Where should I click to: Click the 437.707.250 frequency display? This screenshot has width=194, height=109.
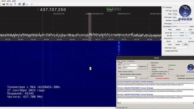(x=53, y=10)
